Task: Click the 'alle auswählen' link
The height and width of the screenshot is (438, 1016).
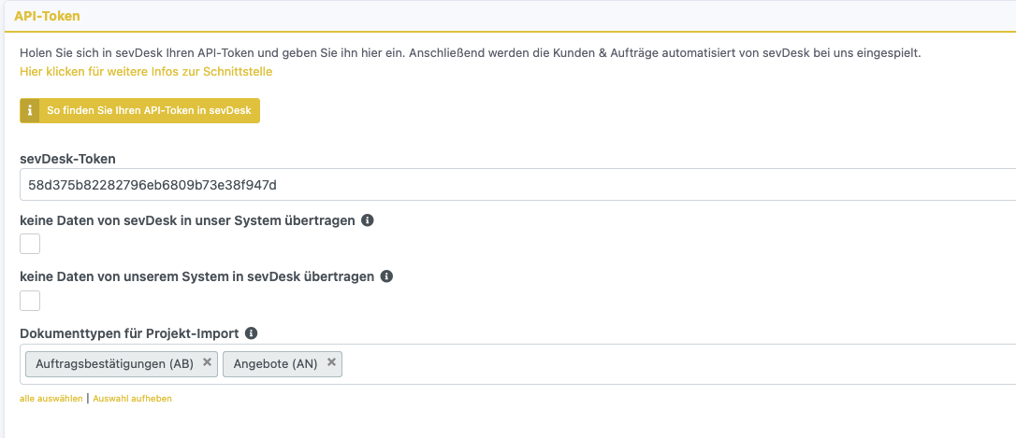Action: point(51,399)
